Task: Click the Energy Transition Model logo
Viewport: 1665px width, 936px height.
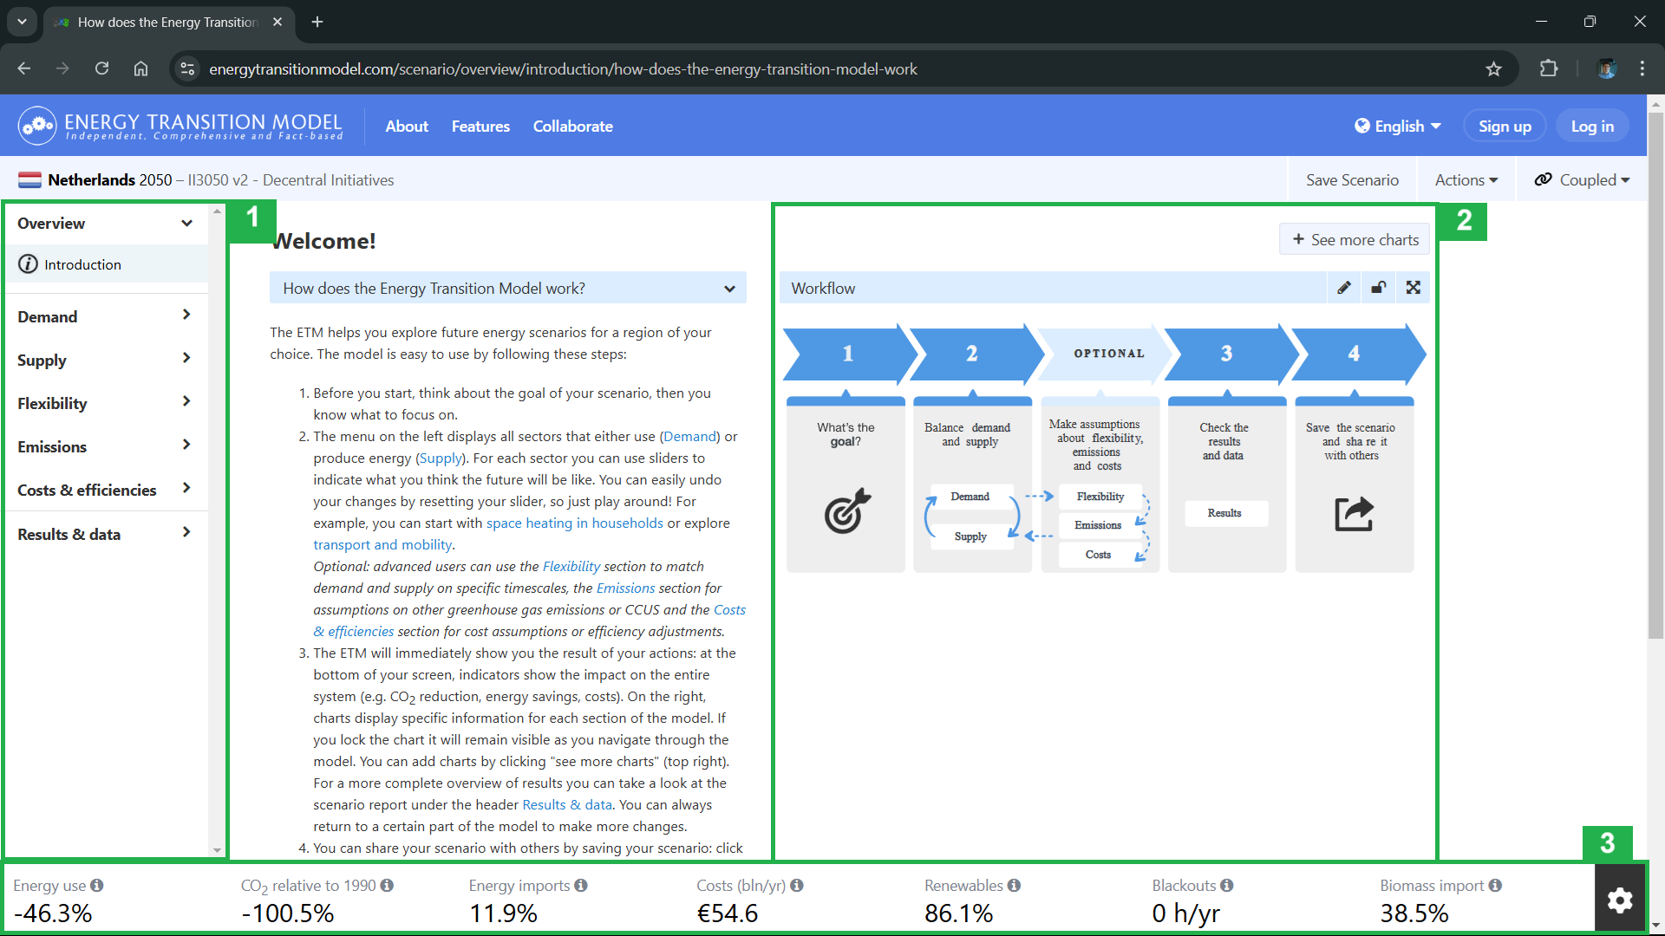Action: click(x=180, y=126)
